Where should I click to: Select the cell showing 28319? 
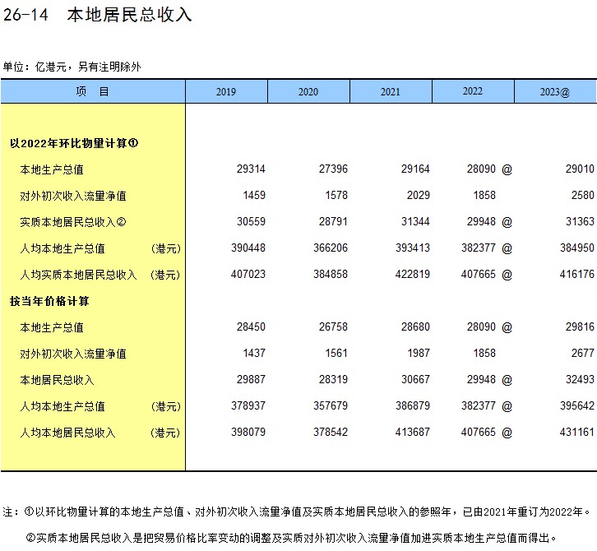pos(333,380)
